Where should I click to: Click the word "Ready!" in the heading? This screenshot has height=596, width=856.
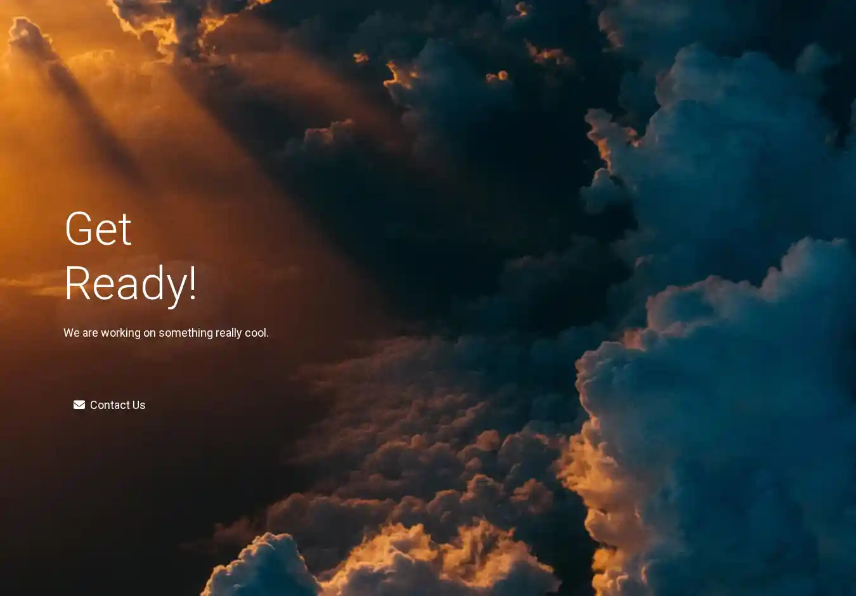130,283
